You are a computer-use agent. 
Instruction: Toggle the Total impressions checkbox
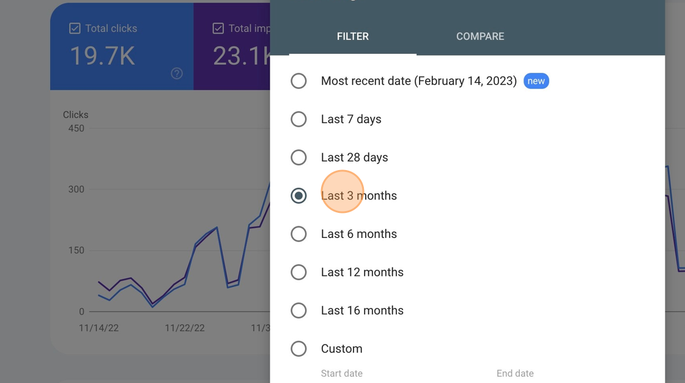coord(218,28)
